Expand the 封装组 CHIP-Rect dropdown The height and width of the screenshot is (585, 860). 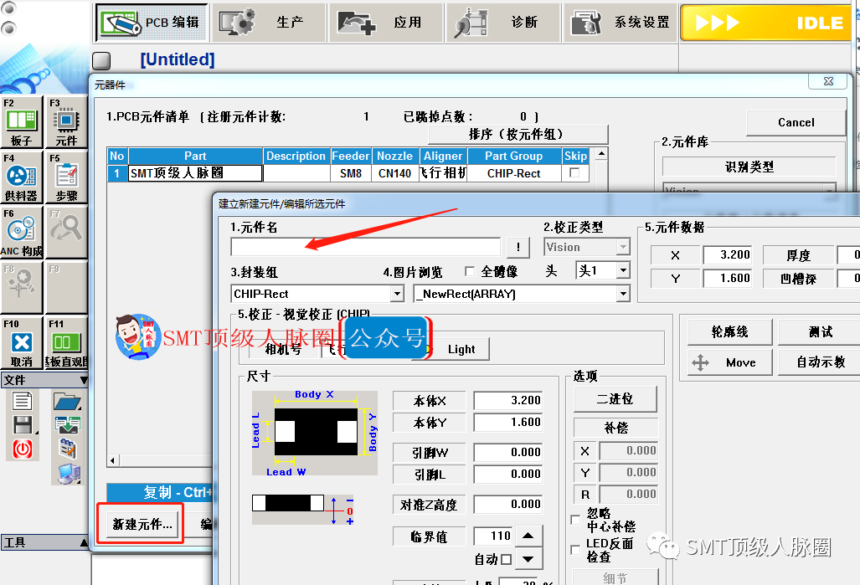click(397, 294)
